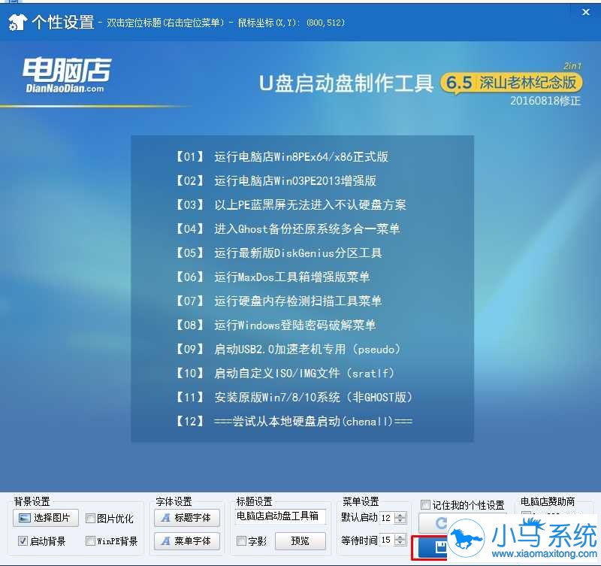Screen dimensions: 601x566
Task: Select menu entry 【10】 启动自定义ISO/IMG文件
Action: point(285,373)
